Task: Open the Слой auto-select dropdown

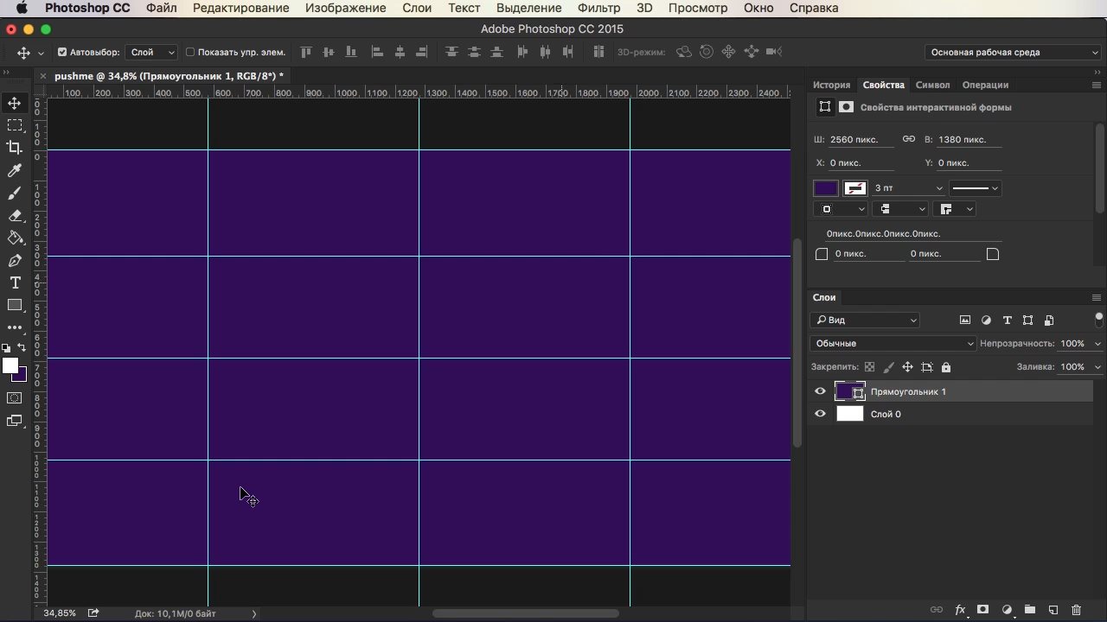Action: click(x=152, y=52)
